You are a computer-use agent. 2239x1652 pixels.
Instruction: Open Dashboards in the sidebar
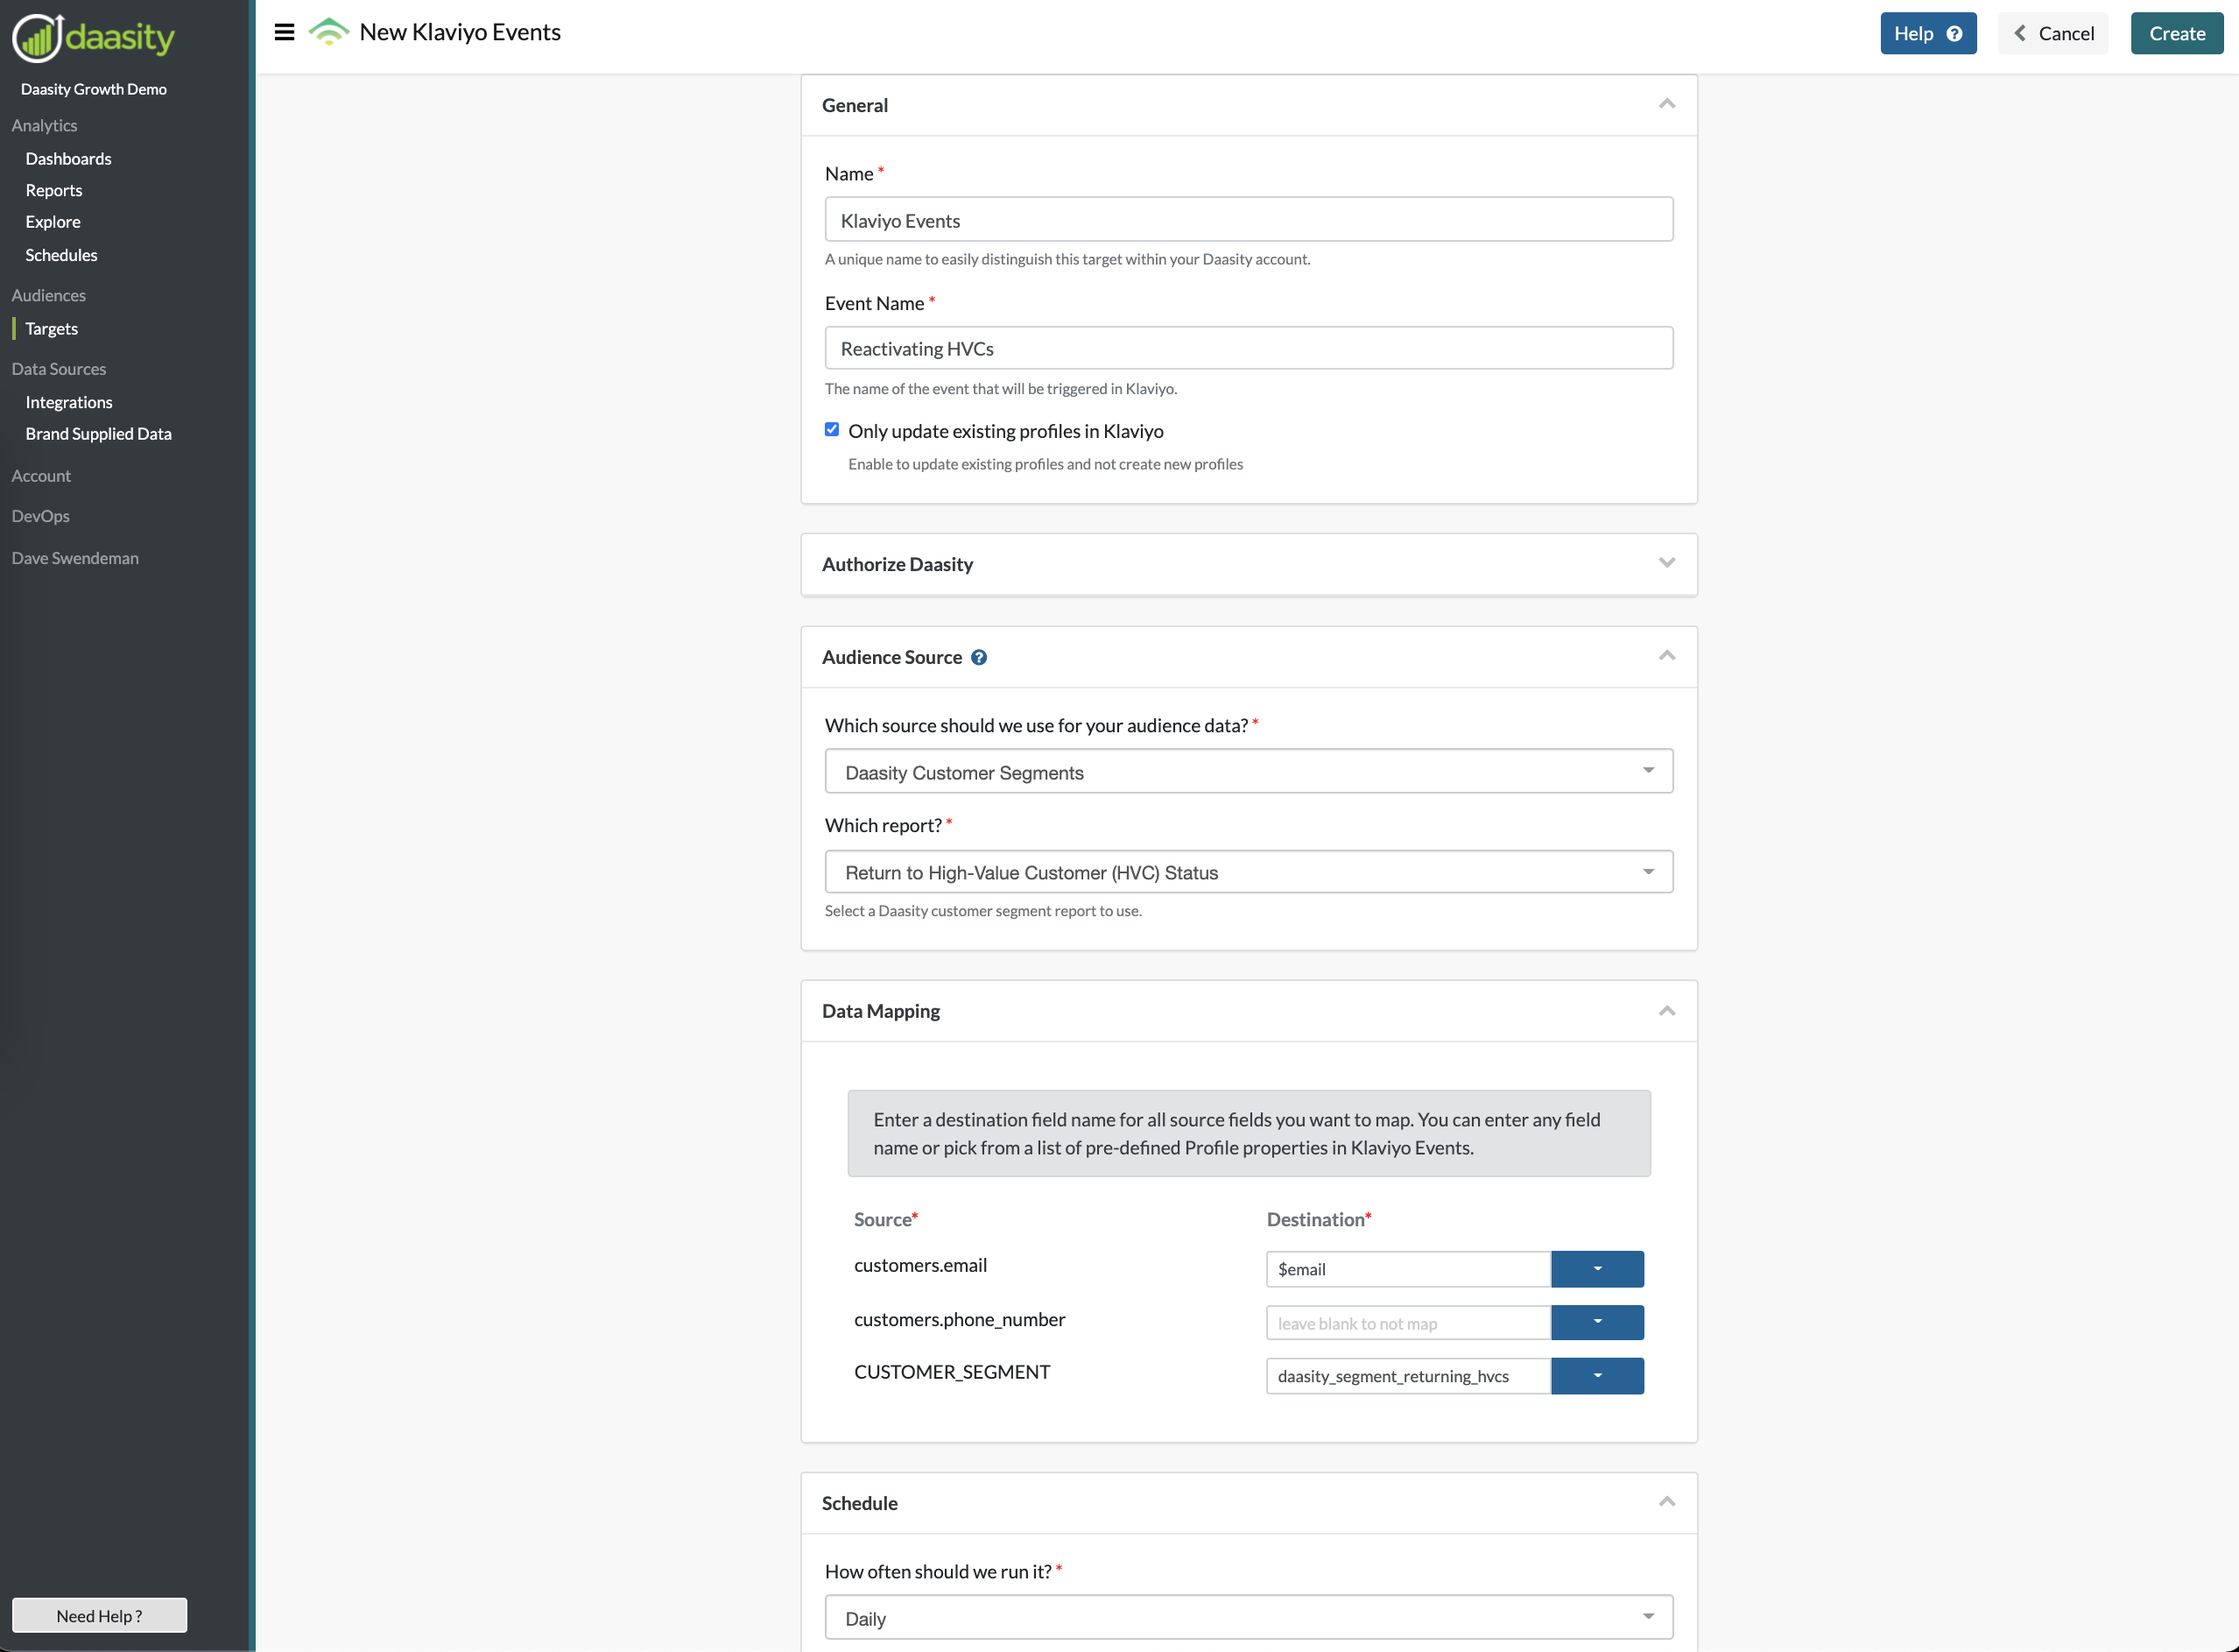click(x=68, y=159)
